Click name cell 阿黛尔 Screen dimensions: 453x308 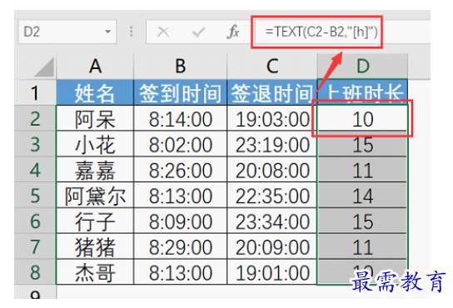(x=95, y=196)
